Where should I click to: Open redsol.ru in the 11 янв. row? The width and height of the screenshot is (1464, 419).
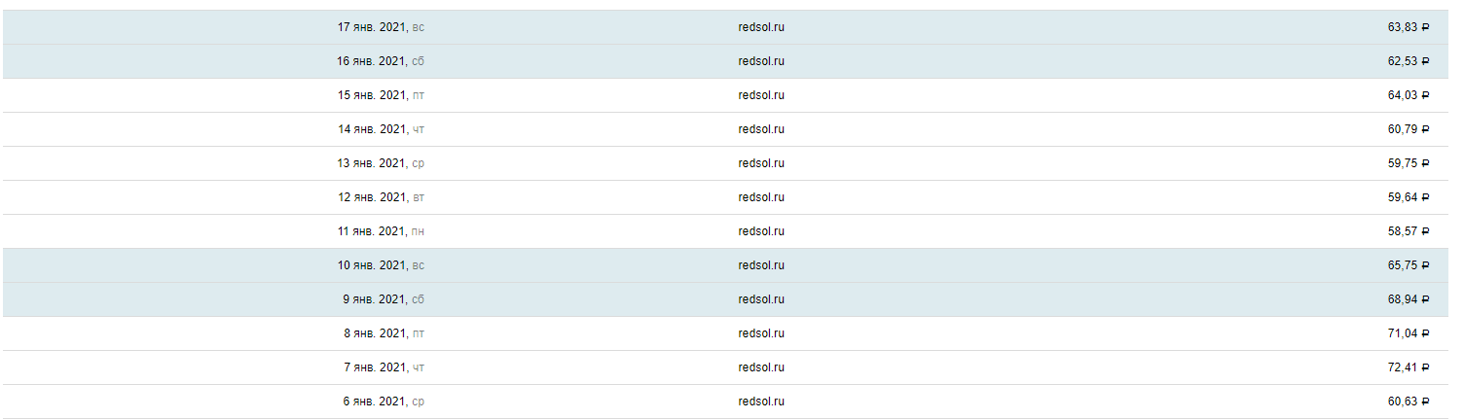tap(761, 231)
